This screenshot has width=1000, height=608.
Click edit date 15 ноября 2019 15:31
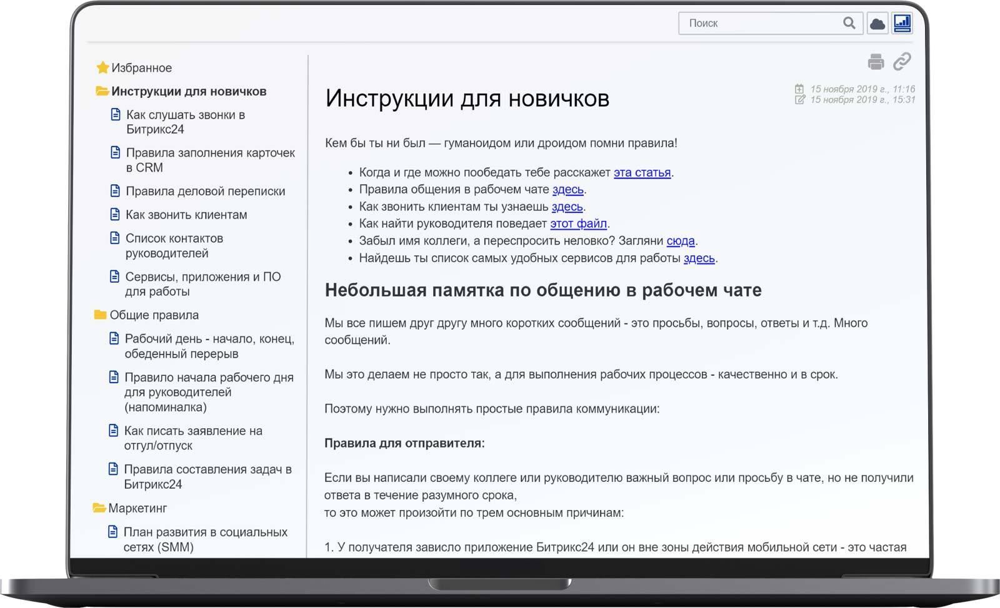pyautogui.click(x=862, y=100)
